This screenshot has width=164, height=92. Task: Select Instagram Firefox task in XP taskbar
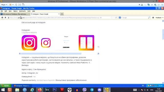tap(22, 86)
